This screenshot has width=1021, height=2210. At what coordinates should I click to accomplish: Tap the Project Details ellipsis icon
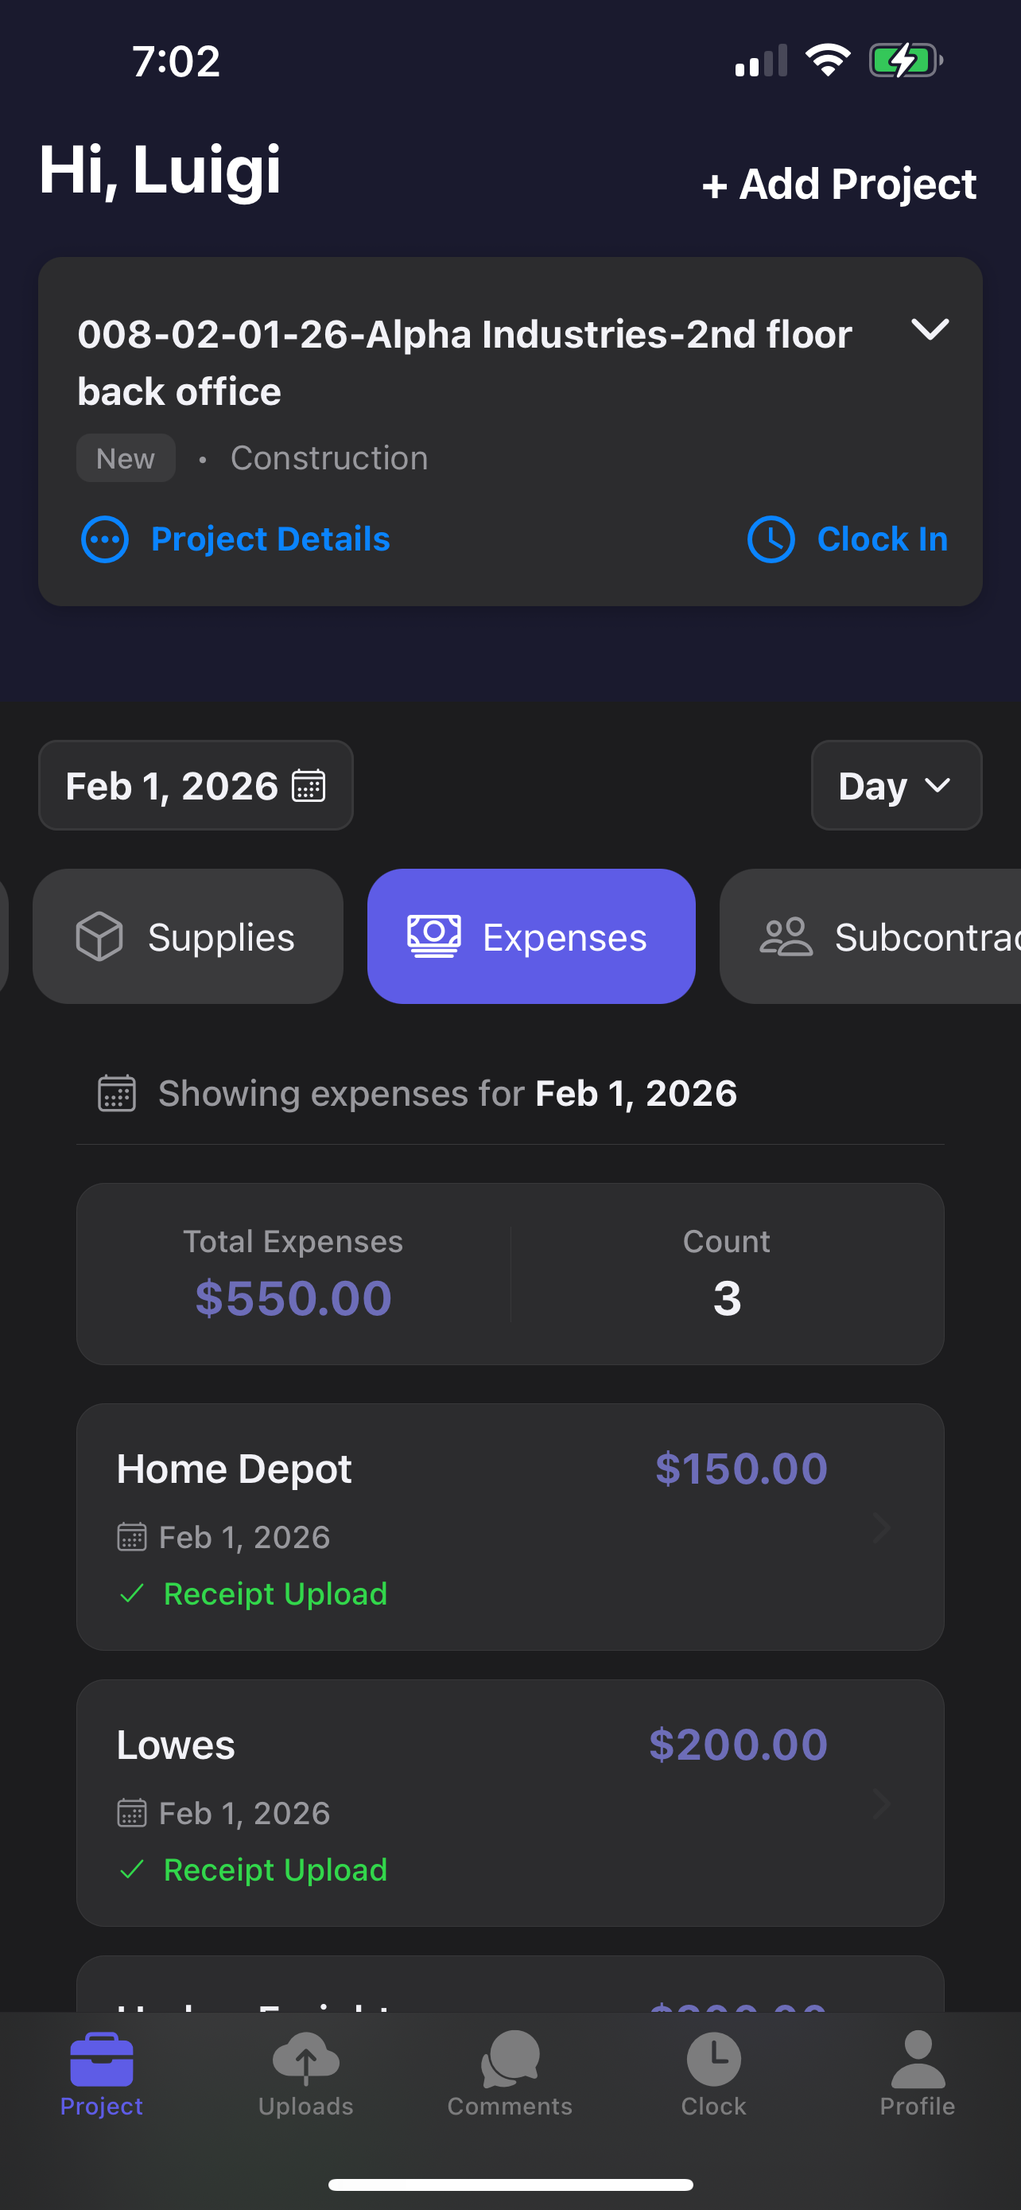(105, 539)
